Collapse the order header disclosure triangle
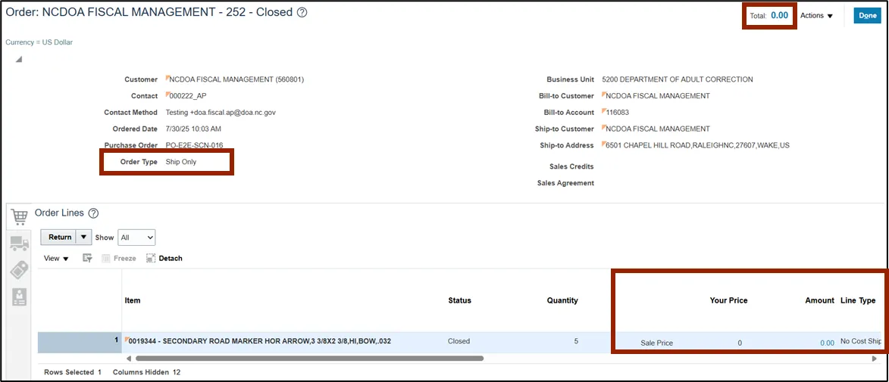This screenshot has height=382, width=889. (18, 60)
